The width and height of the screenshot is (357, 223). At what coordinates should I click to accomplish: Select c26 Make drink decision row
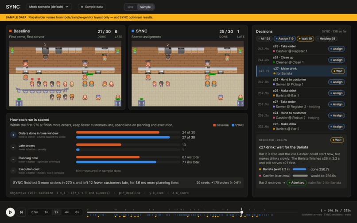301,93
